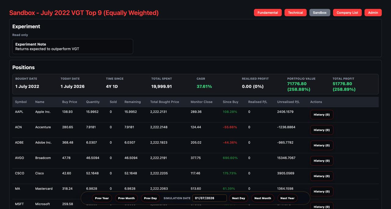Switch to the Technical tab
The image size is (391, 209).
pos(295,12)
